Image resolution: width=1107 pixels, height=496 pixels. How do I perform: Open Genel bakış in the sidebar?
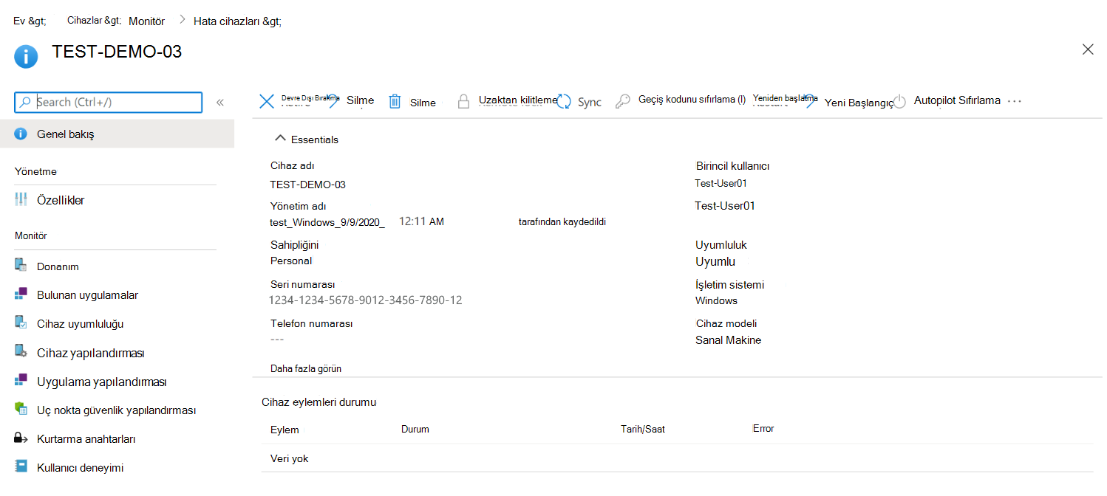pos(117,134)
